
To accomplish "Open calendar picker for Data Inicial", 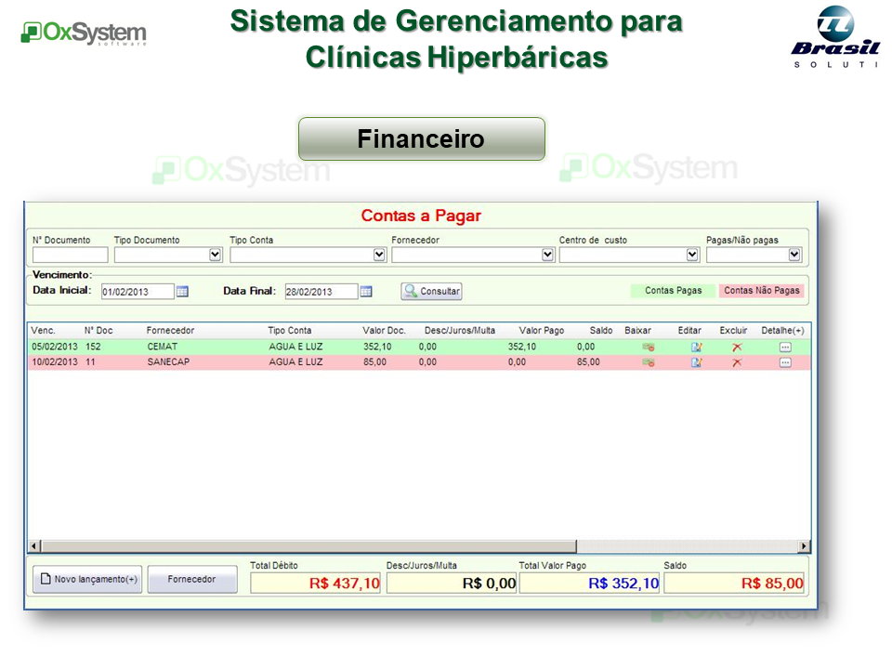I will 182,292.
